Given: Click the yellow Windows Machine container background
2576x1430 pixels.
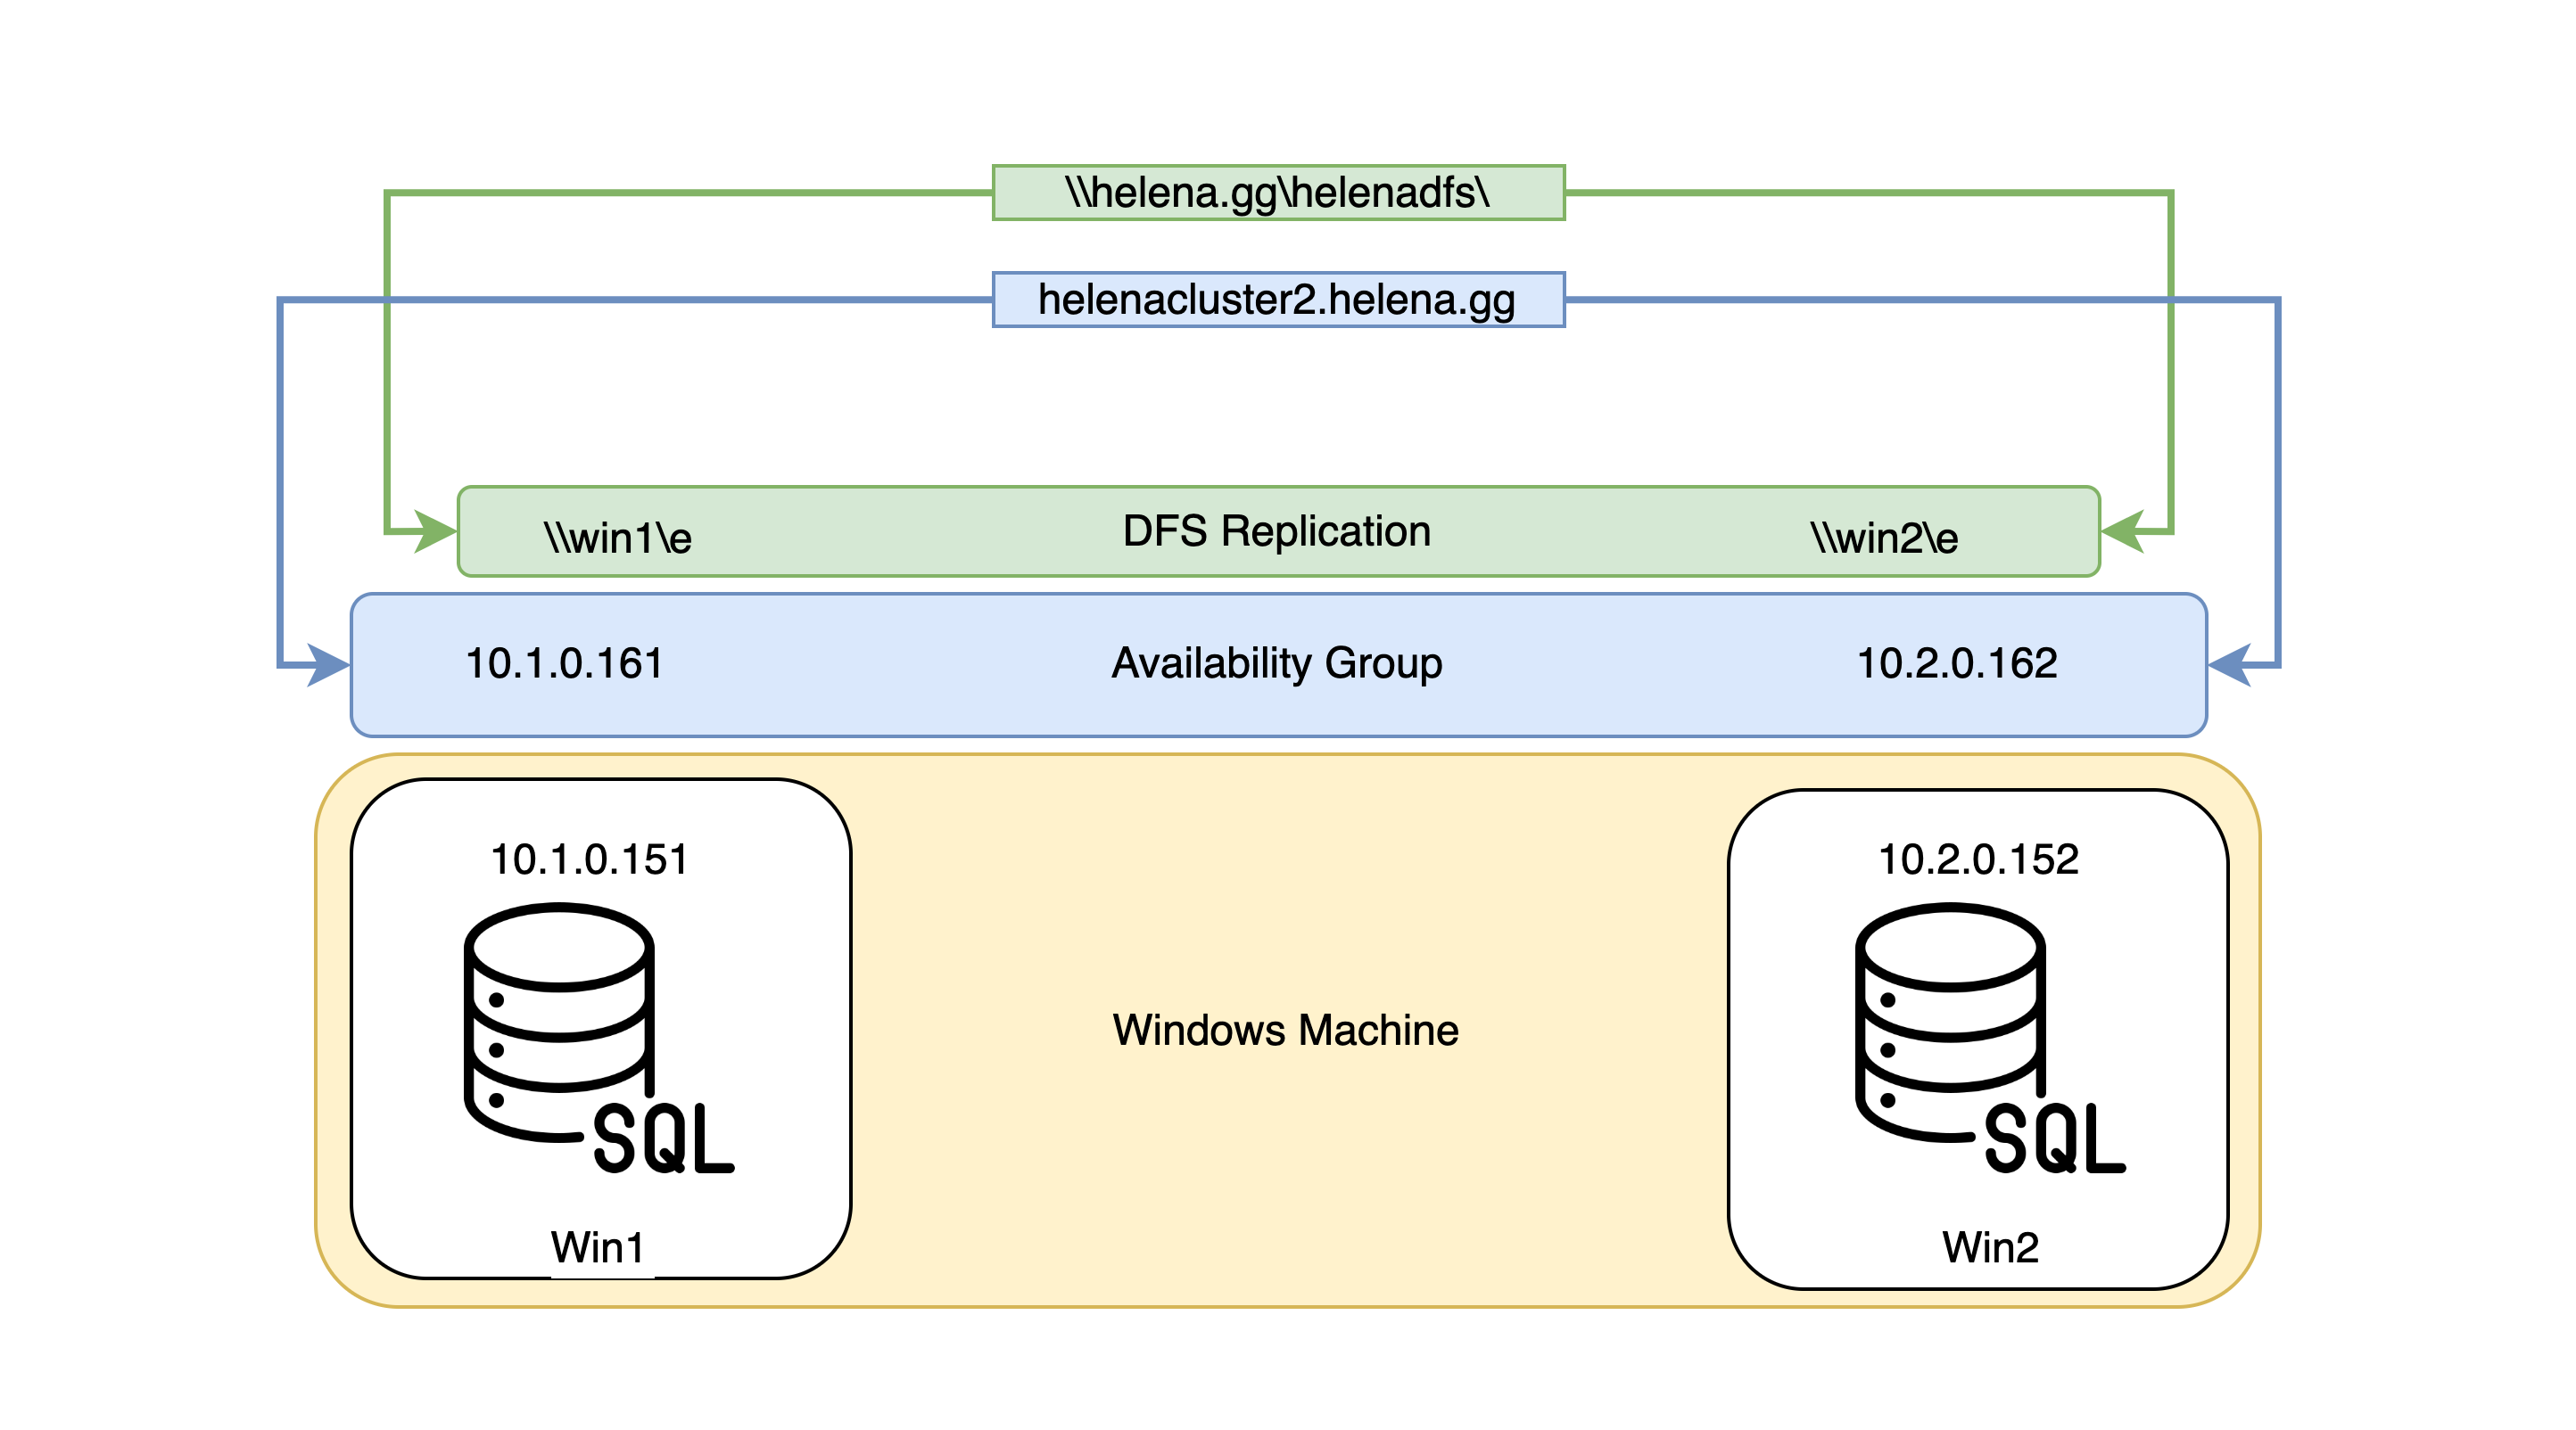Looking at the screenshot, I should pyautogui.click(x=1285, y=1179).
